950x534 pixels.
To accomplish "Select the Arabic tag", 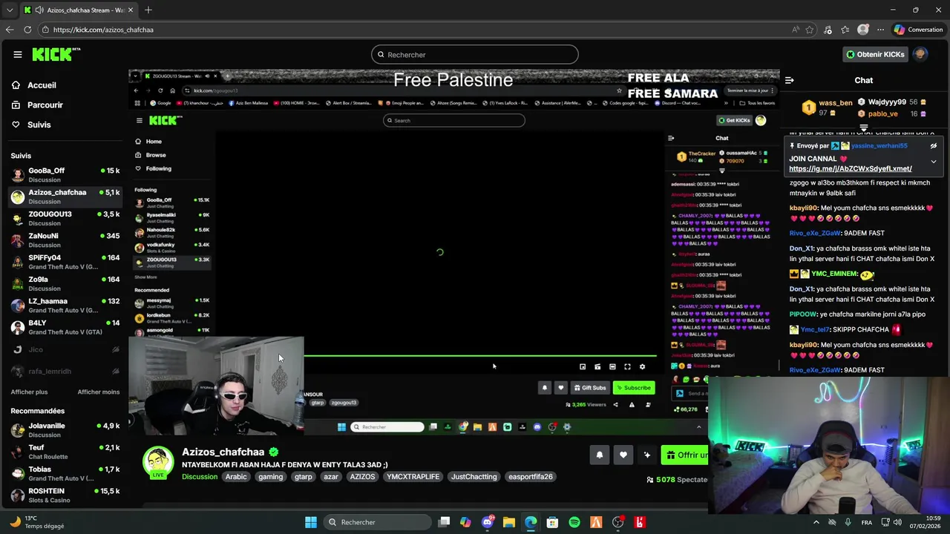I will 236,477.
